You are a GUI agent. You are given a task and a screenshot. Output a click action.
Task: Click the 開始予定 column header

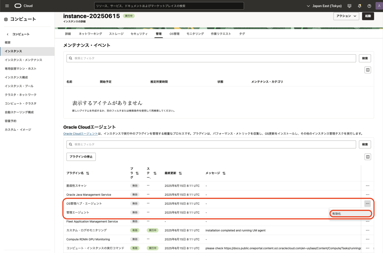pyautogui.click(x=106, y=82)
